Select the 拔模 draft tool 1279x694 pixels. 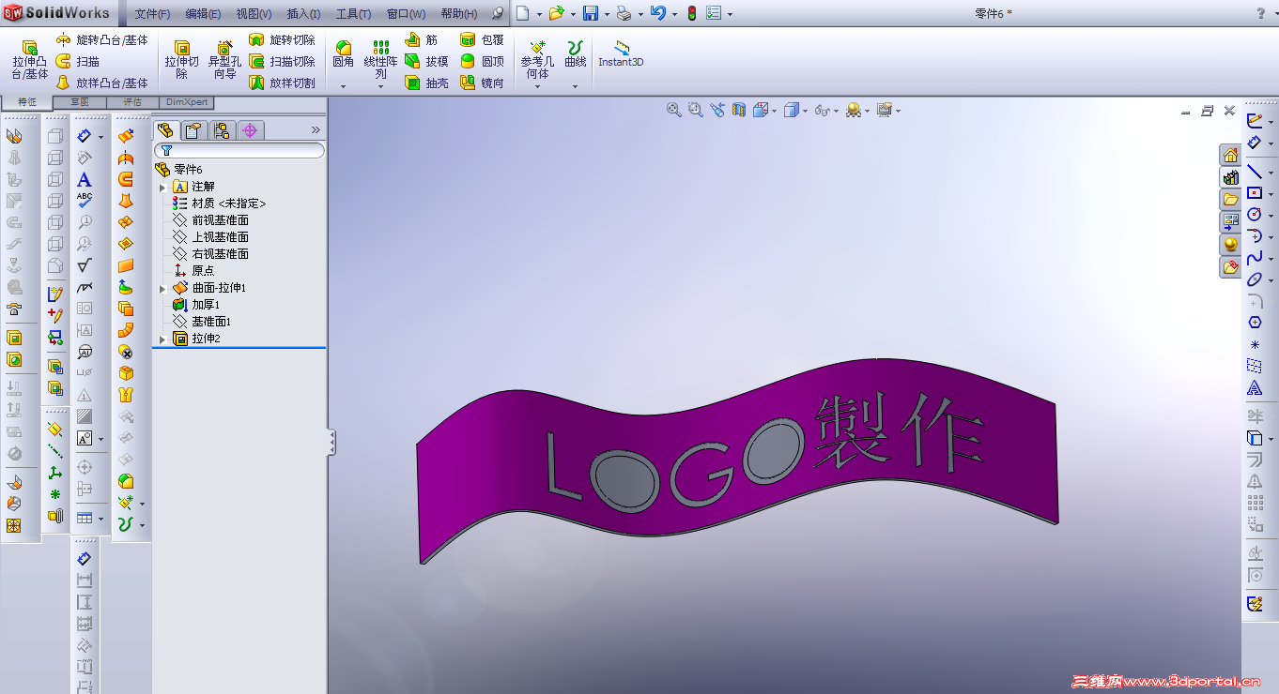[x=426, y=61]
